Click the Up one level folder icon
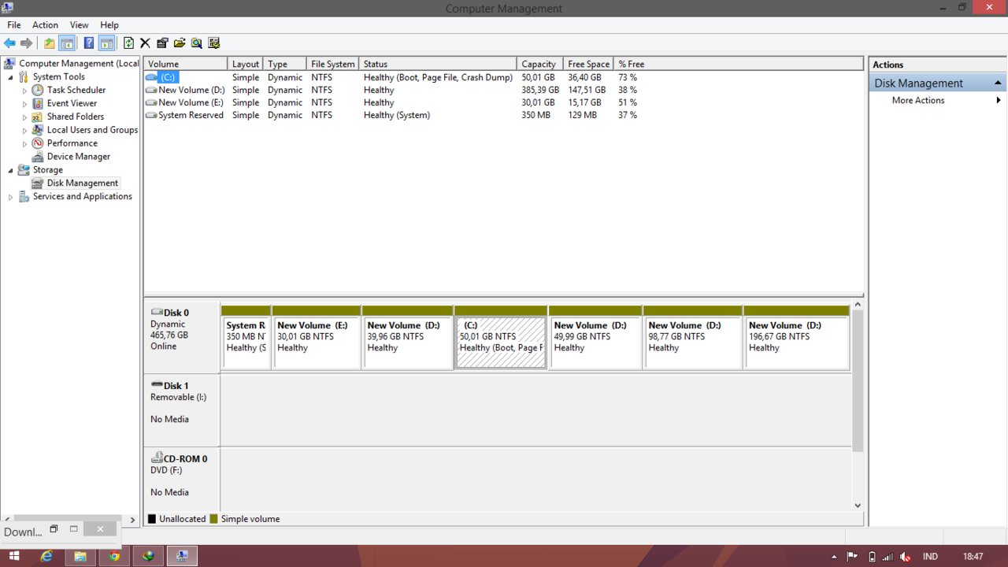The image size is (1008, 567). tap(50, 43)
